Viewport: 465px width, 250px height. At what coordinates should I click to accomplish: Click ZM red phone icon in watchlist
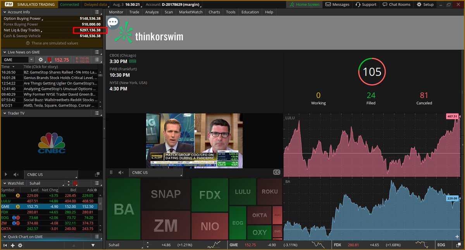18,223
